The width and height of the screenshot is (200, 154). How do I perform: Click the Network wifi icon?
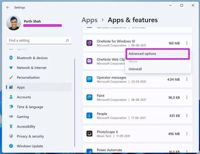tap(11, 68)
